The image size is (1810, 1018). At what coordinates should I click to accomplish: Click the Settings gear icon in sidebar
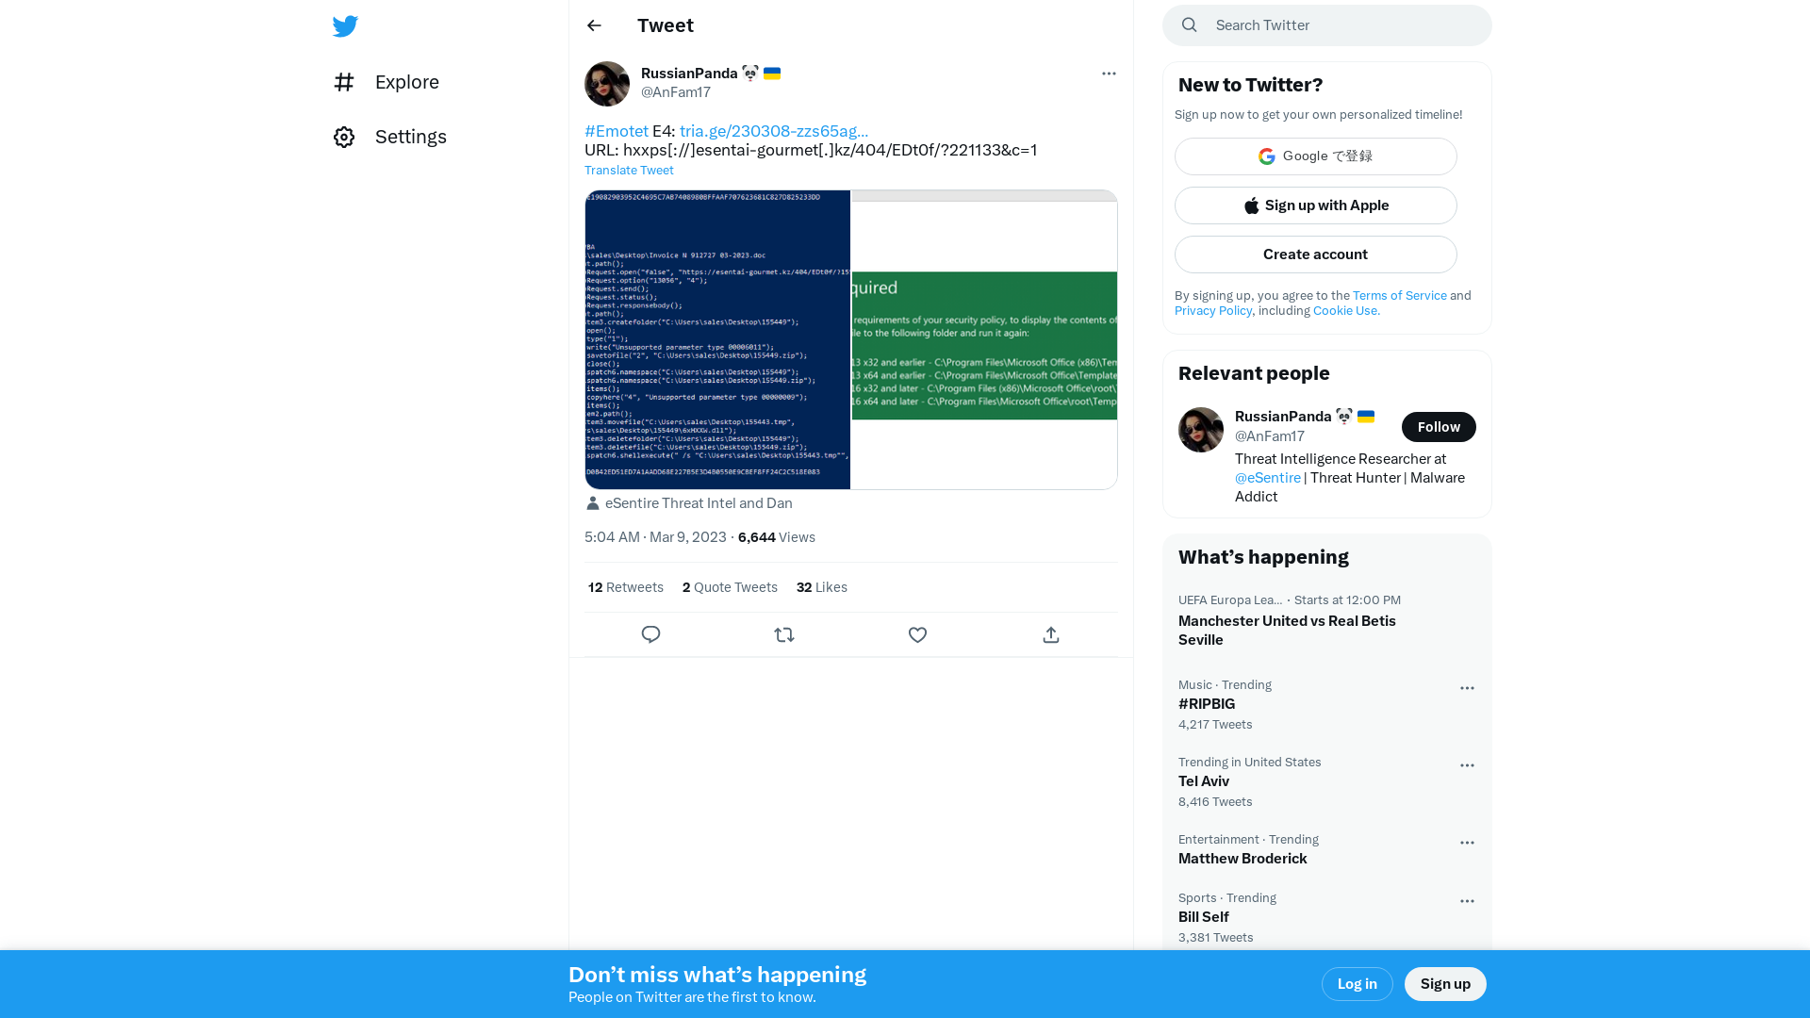(344, 136)
